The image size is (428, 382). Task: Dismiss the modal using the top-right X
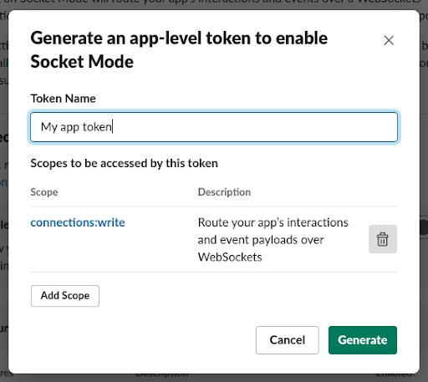(x=389, y=40)
